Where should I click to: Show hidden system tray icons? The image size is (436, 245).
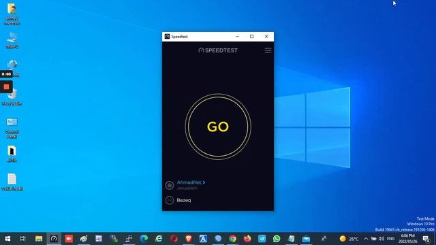[x=366, y=239]
